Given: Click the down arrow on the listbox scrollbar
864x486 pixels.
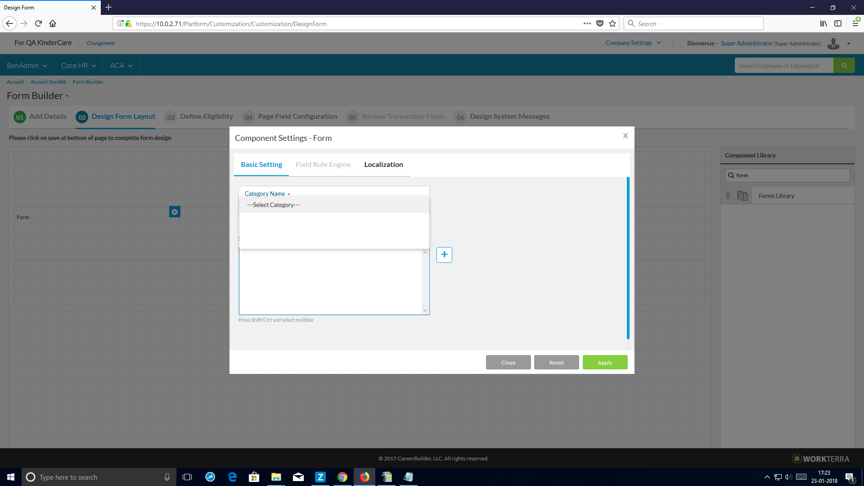Looking at the screenshot, I should click(x=425, y=310).
